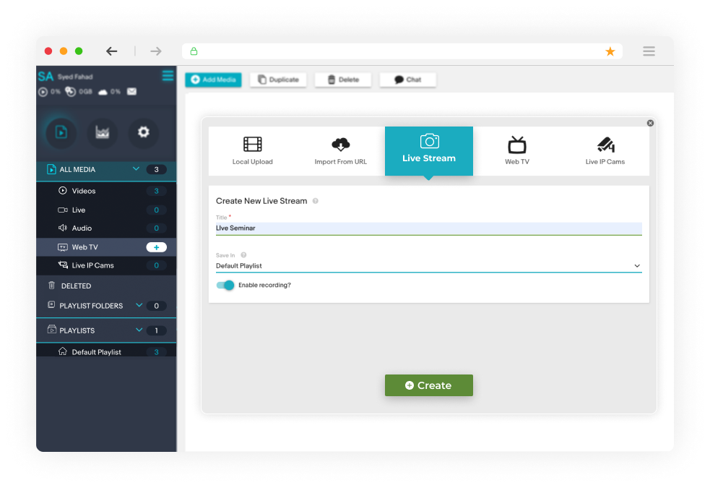Click help icon beside Create New Live Stream
Viewport: 710px width, 488px height.
click(316, 201)
